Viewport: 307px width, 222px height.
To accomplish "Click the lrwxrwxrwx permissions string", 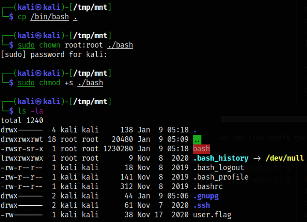I will coord(22,158).
